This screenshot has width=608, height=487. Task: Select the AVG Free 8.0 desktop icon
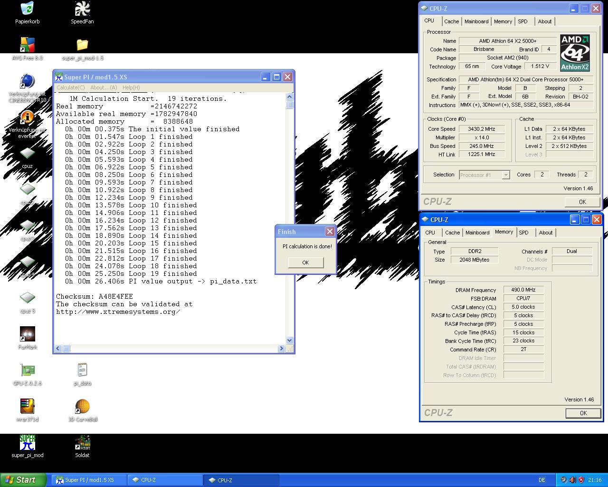pyautogui.click(x=28, y=45)
